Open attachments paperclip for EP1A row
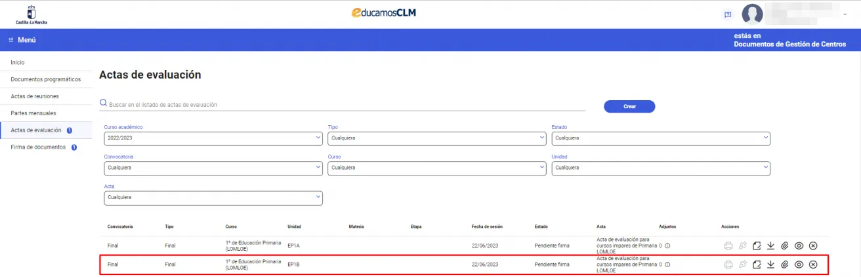The height and width of the screenshot is (277, 861). tap(784, 246)
